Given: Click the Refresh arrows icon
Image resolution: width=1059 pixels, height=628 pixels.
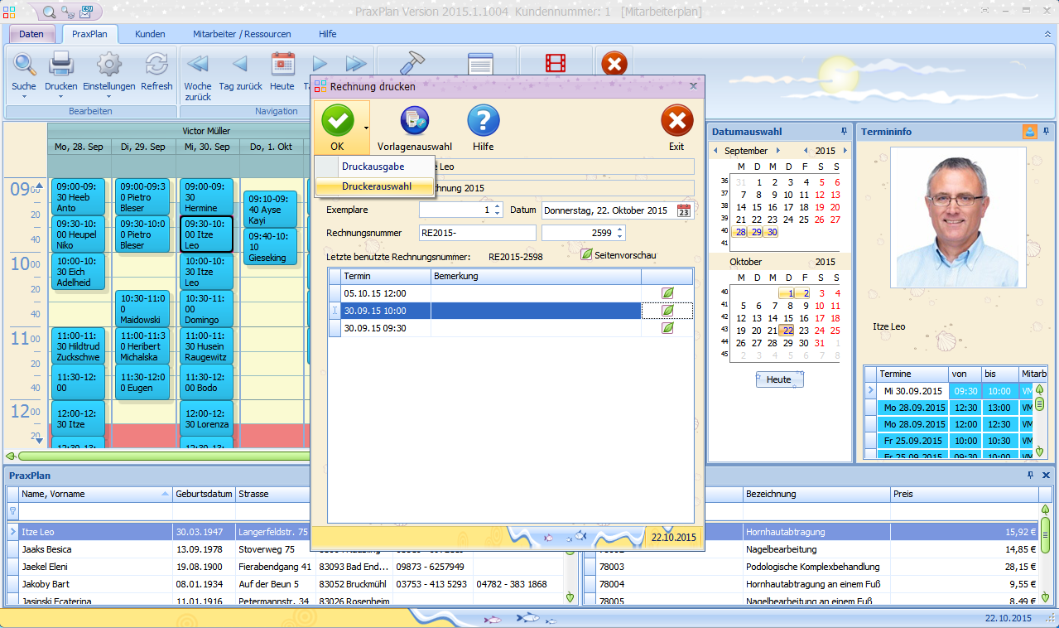Looking at the screenshot, I should pyautogui.click(x=156, y=65).
